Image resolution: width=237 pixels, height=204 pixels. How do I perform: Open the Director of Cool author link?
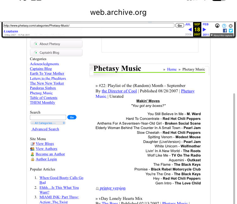[119, 91]
